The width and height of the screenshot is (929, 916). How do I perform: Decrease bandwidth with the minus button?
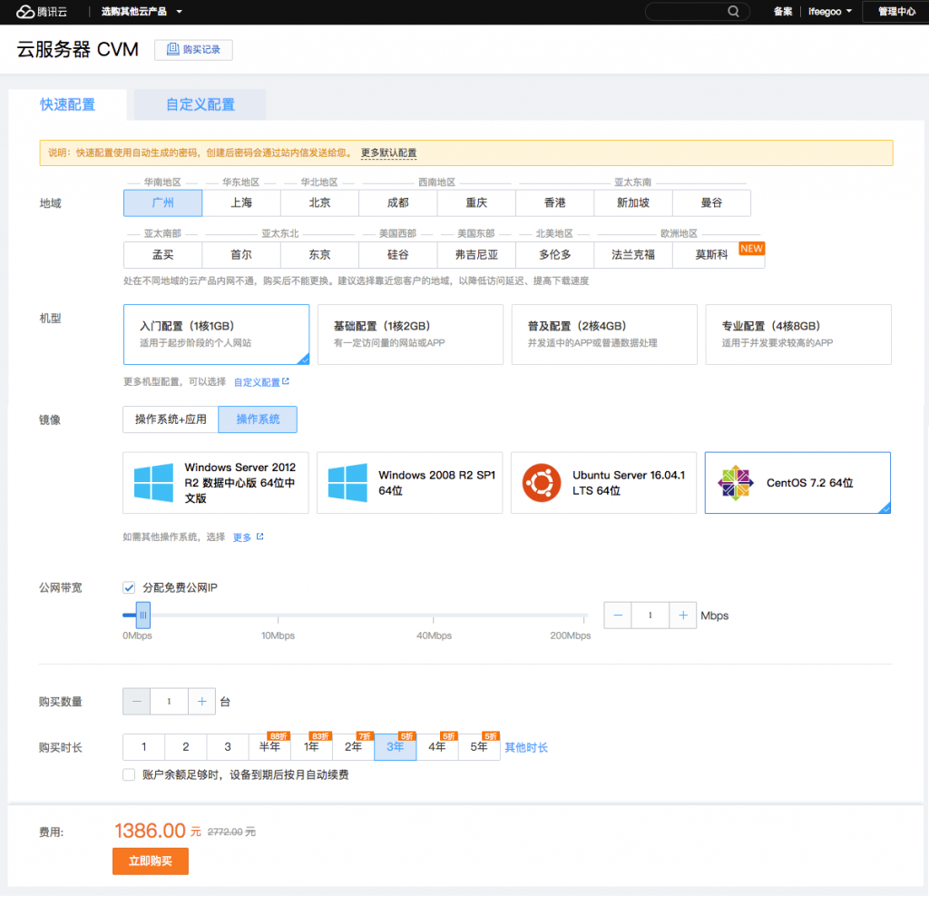point(618,616)
